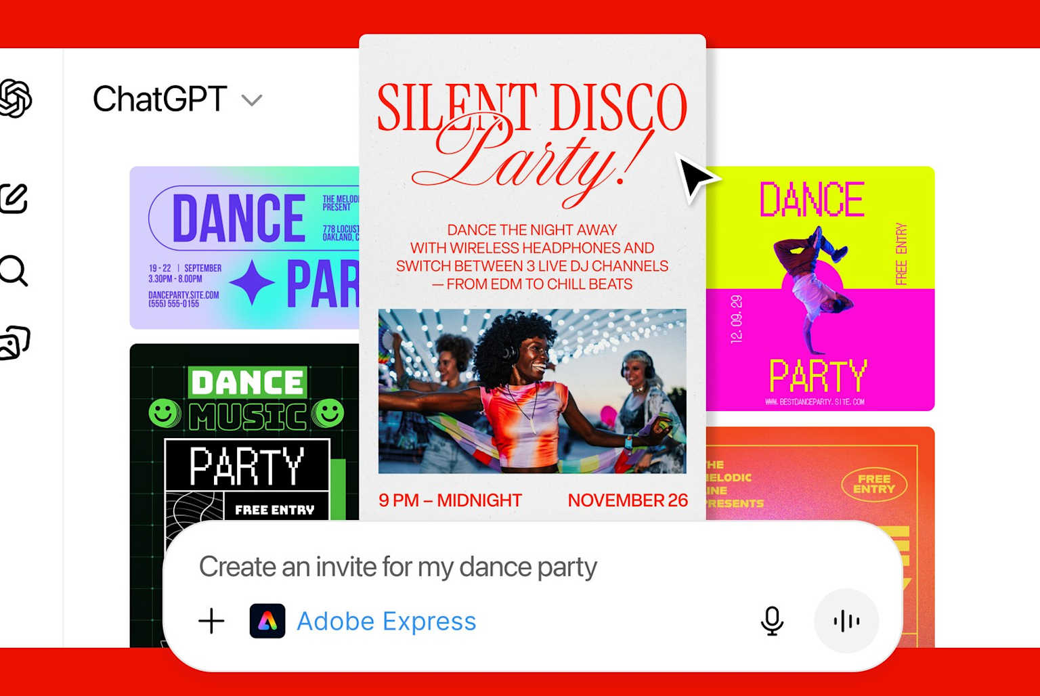1040x696 pixels.
Task: Start a new chat with compose icon
Action: [x=14, y=199]
